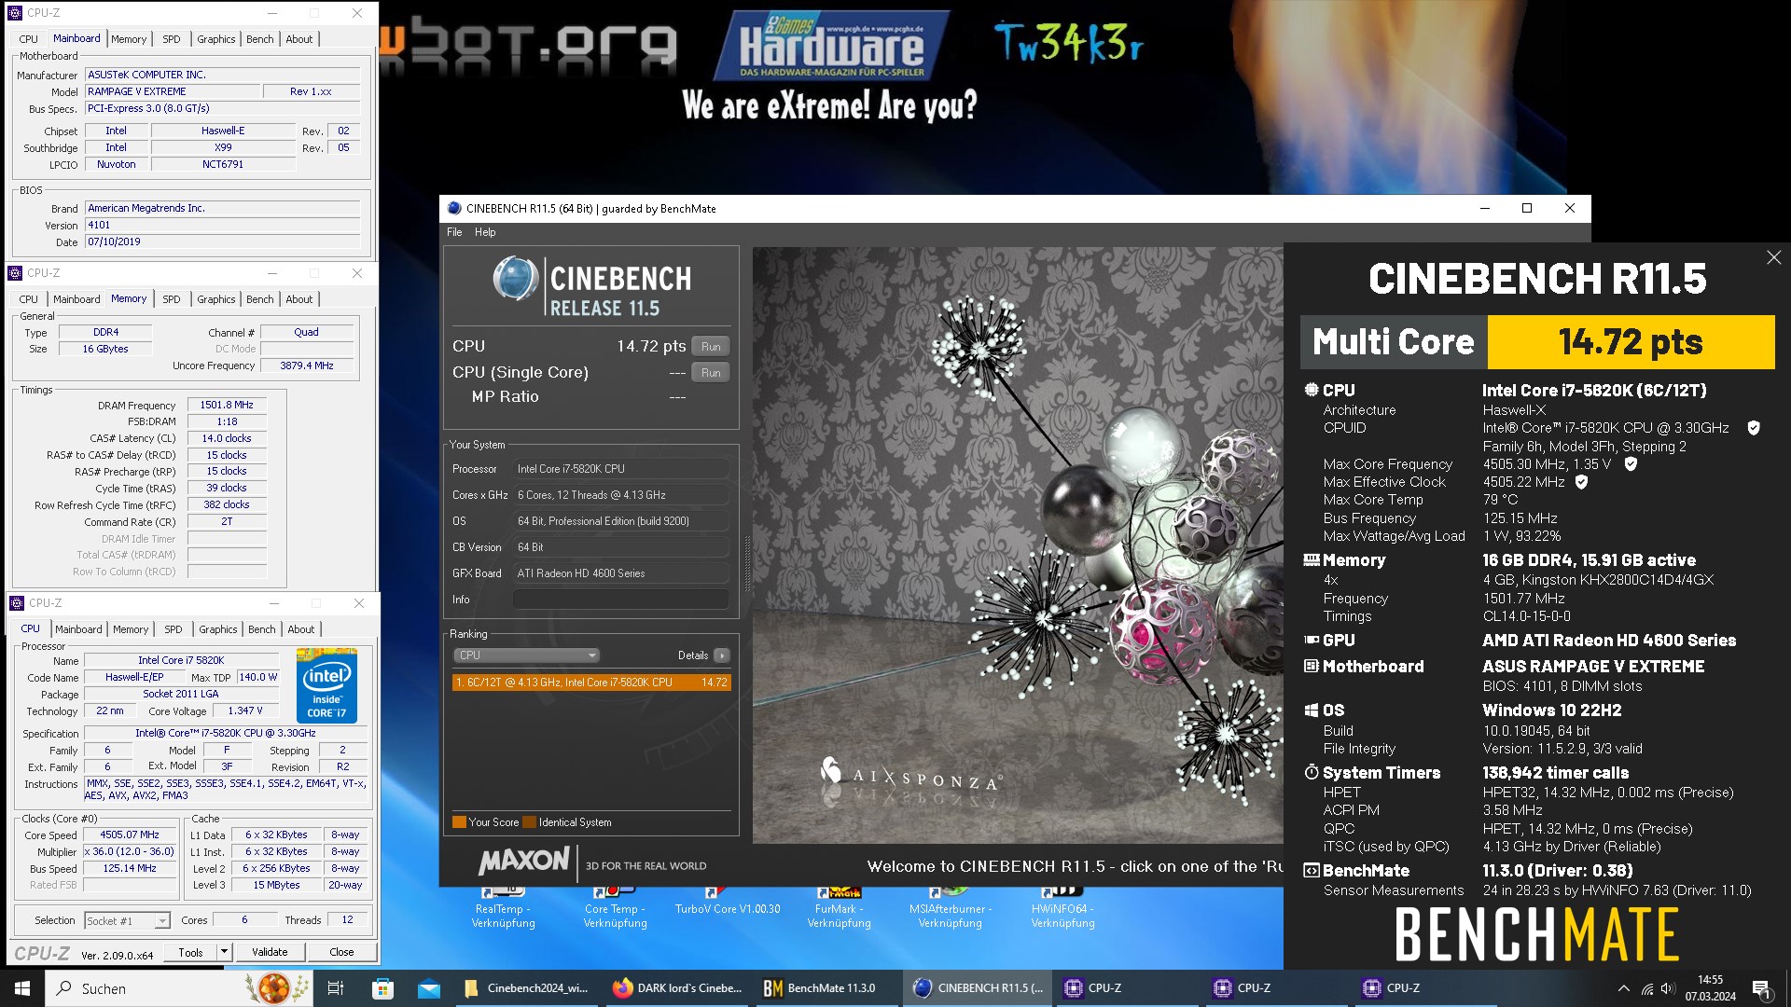Screen dimensions: 1791x1007
Task: Open the Mail app from the taskbar
Action: [429, 988]
